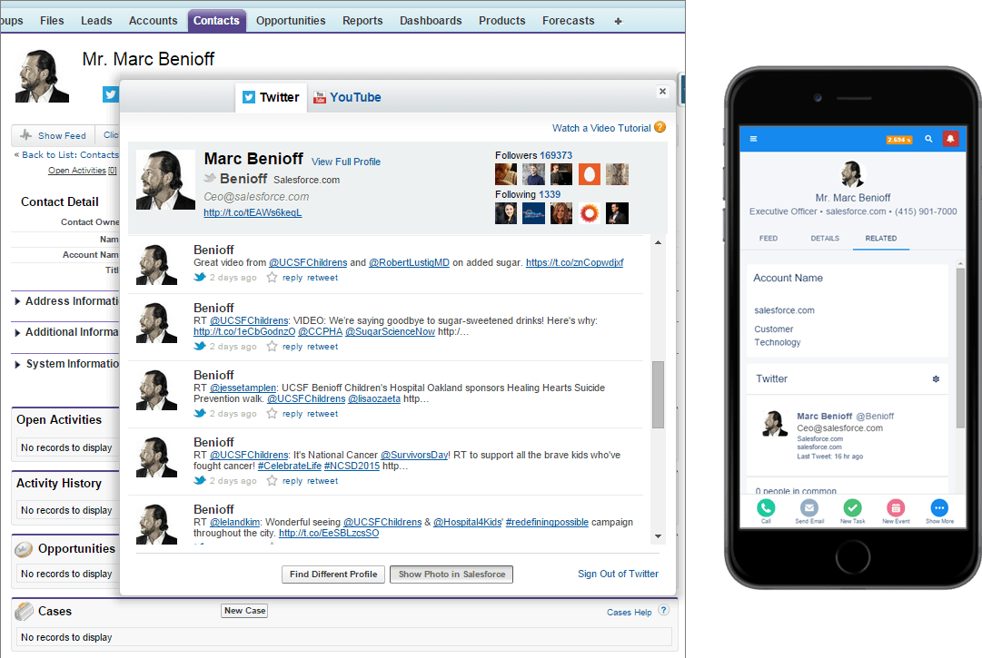Click tweet list scroll up arrow
The image size is (982, 658).
[659, 242]
